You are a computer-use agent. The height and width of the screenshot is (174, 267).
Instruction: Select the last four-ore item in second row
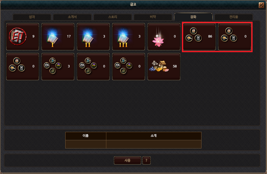tap(129, 67)
